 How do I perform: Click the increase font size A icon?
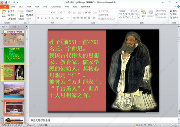click(61, 13)
